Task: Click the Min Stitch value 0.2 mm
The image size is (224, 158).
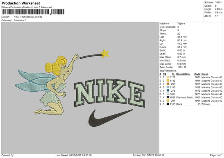Action: [x=181, y=61]
